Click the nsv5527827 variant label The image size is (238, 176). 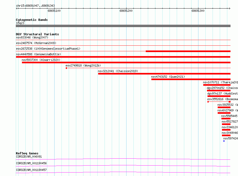point(230,122)
